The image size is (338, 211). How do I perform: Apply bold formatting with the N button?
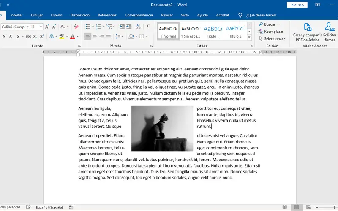[4, 36]
